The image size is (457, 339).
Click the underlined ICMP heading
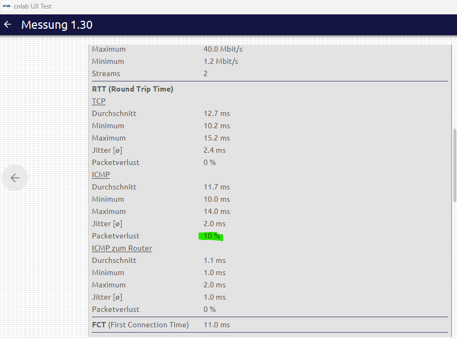click(x=101, y=175)
